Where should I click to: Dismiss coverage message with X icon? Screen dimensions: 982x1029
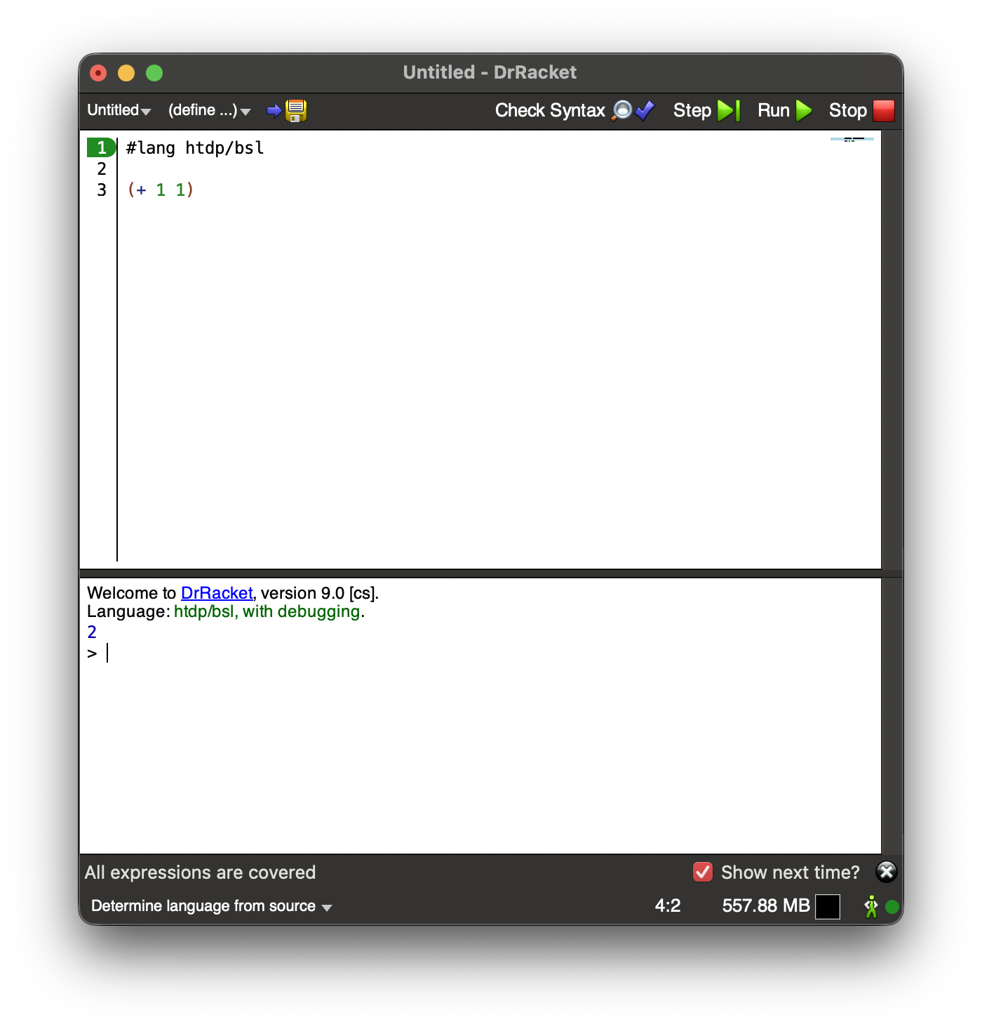(886, 872)
